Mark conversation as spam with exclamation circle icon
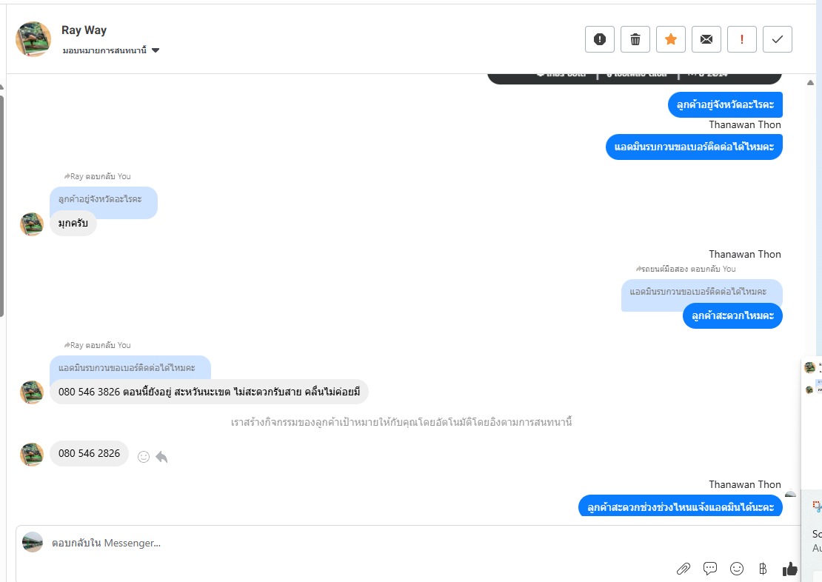 click(600, 39)
